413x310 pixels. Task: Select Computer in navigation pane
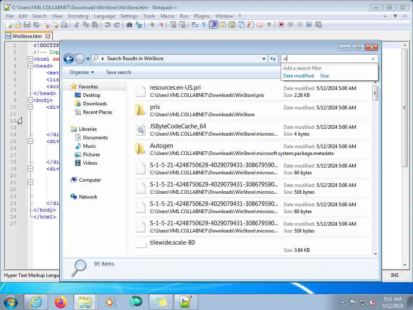click(x=86, y=180)
